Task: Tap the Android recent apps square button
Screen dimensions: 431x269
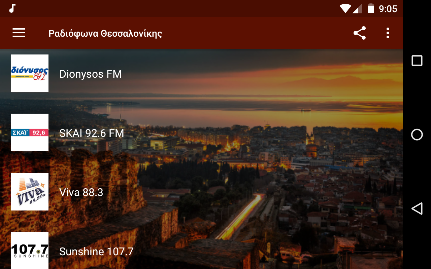Action: tap(417, 61)
